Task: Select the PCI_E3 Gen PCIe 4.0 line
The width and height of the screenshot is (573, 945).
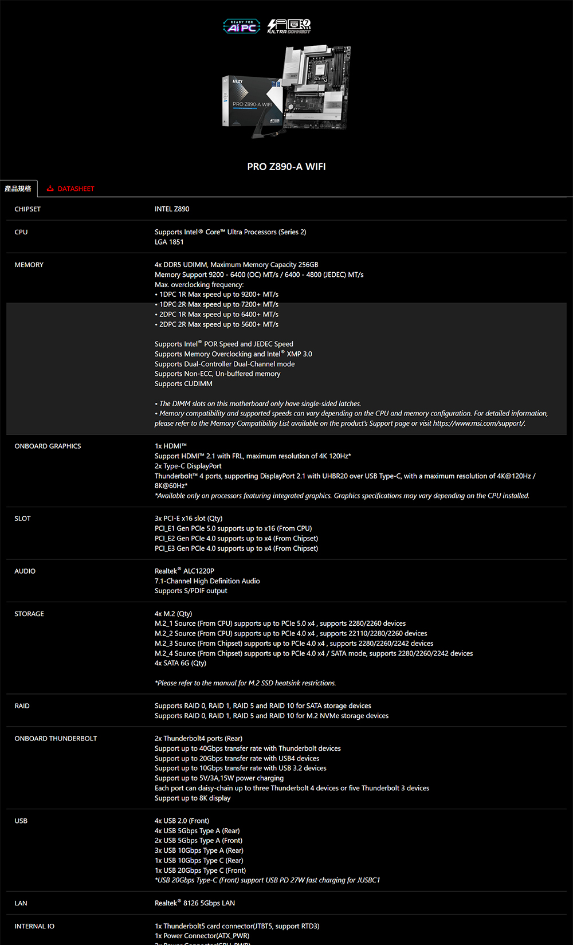Action: (x=237, y=548)
